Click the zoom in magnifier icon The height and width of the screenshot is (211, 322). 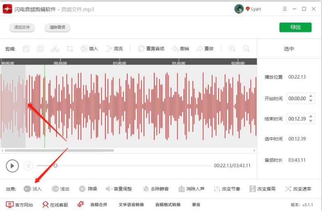point(232,49)
